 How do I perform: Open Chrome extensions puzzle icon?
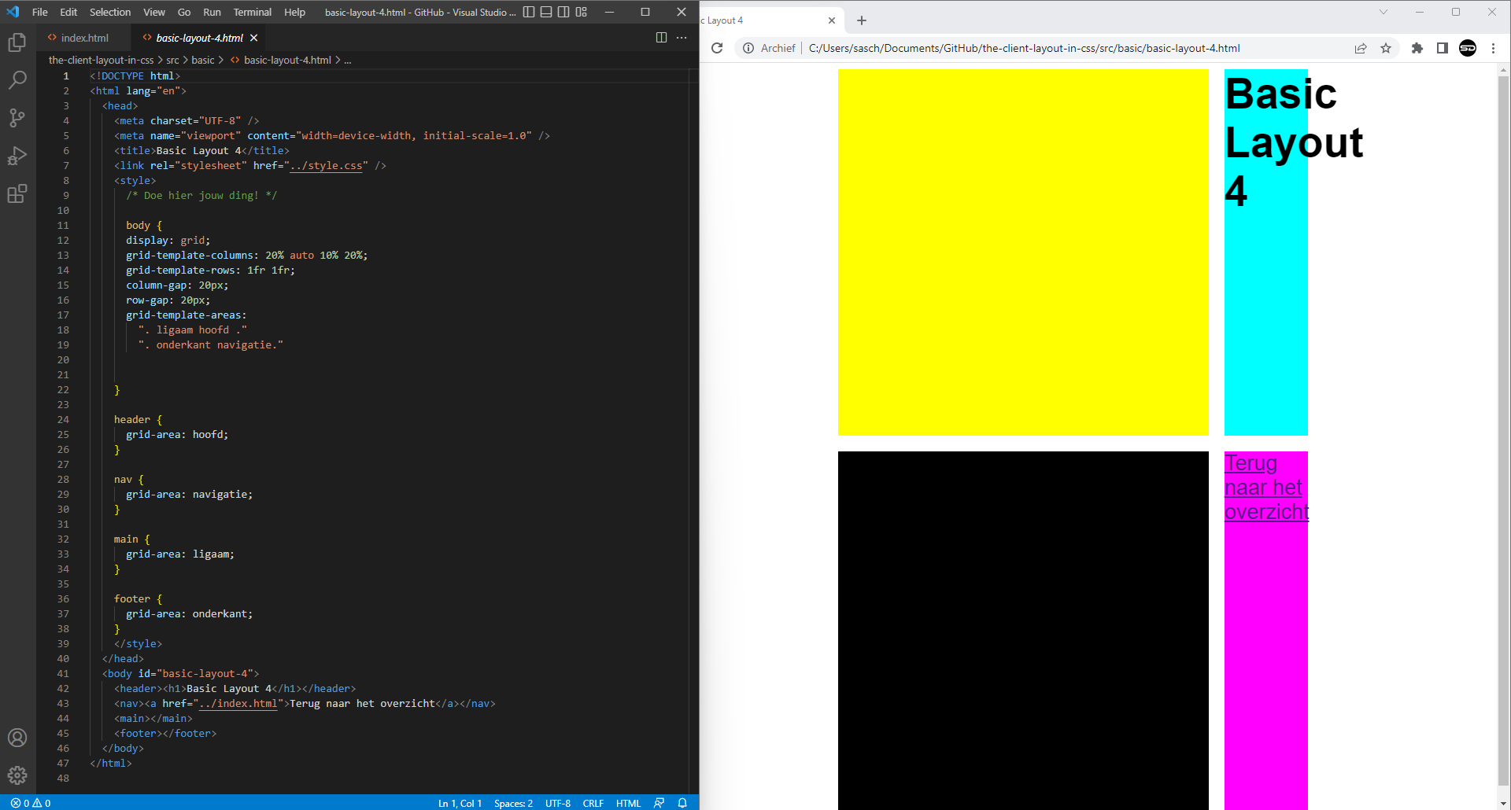(1417, 48)
